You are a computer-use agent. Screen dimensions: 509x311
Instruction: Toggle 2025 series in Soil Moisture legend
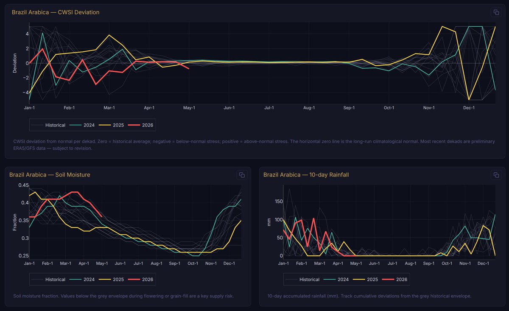click(111, 280)
